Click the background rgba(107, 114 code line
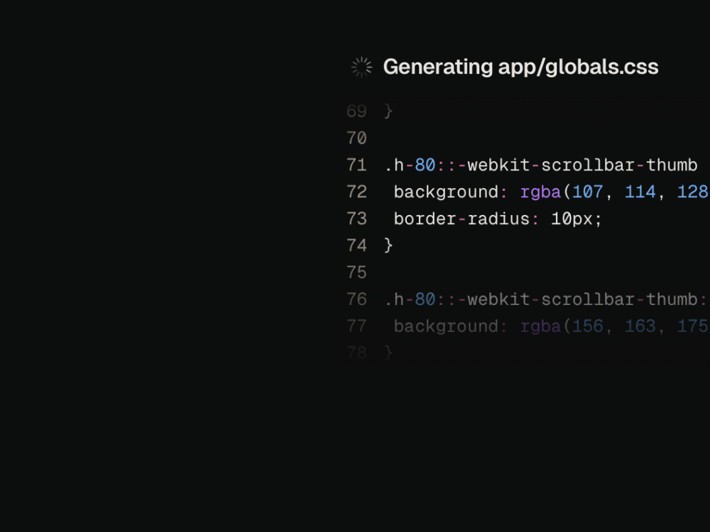 551,192
